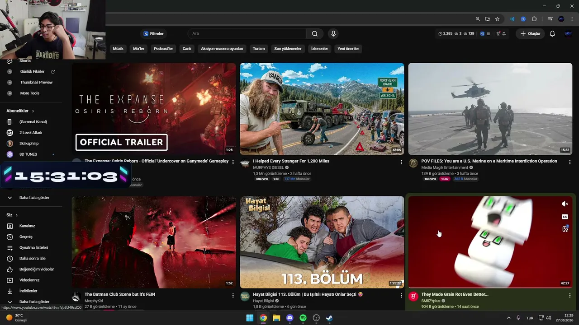
Task: Select the Müzik filter chip
Action: [x=118, y=49]
